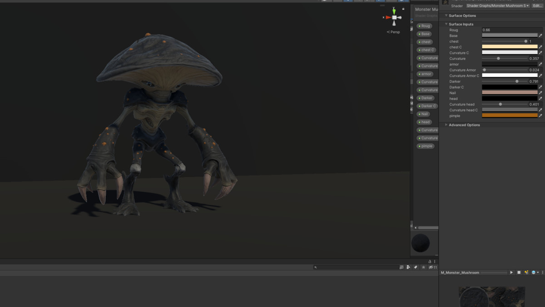
Task: Click the play icon on the M_Monster_Mushroom preview bar
Action: coord(511,272)
